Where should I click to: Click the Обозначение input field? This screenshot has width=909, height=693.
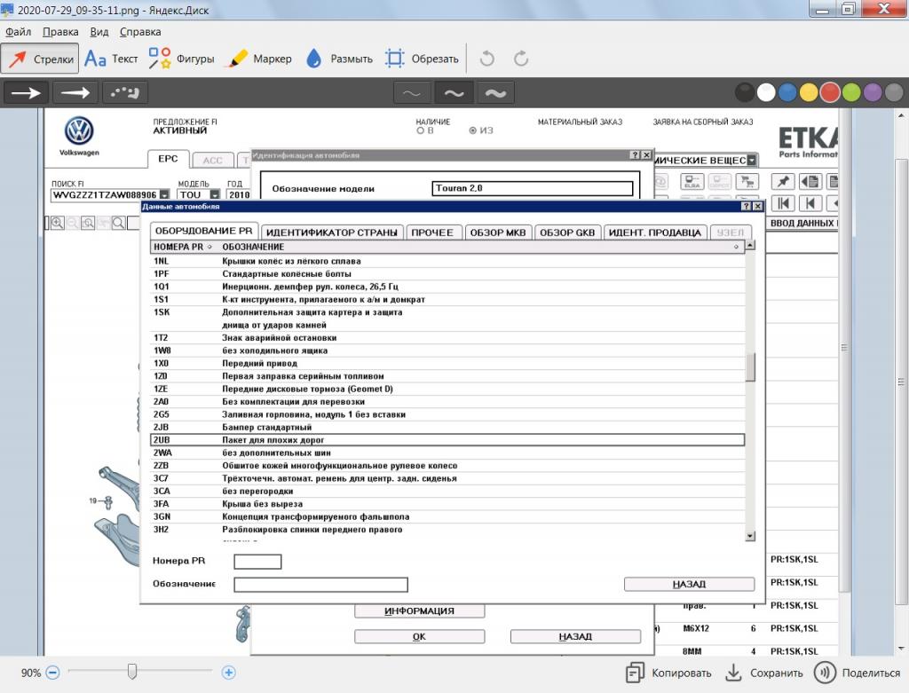pyautogui.click(x=320, y=584)
